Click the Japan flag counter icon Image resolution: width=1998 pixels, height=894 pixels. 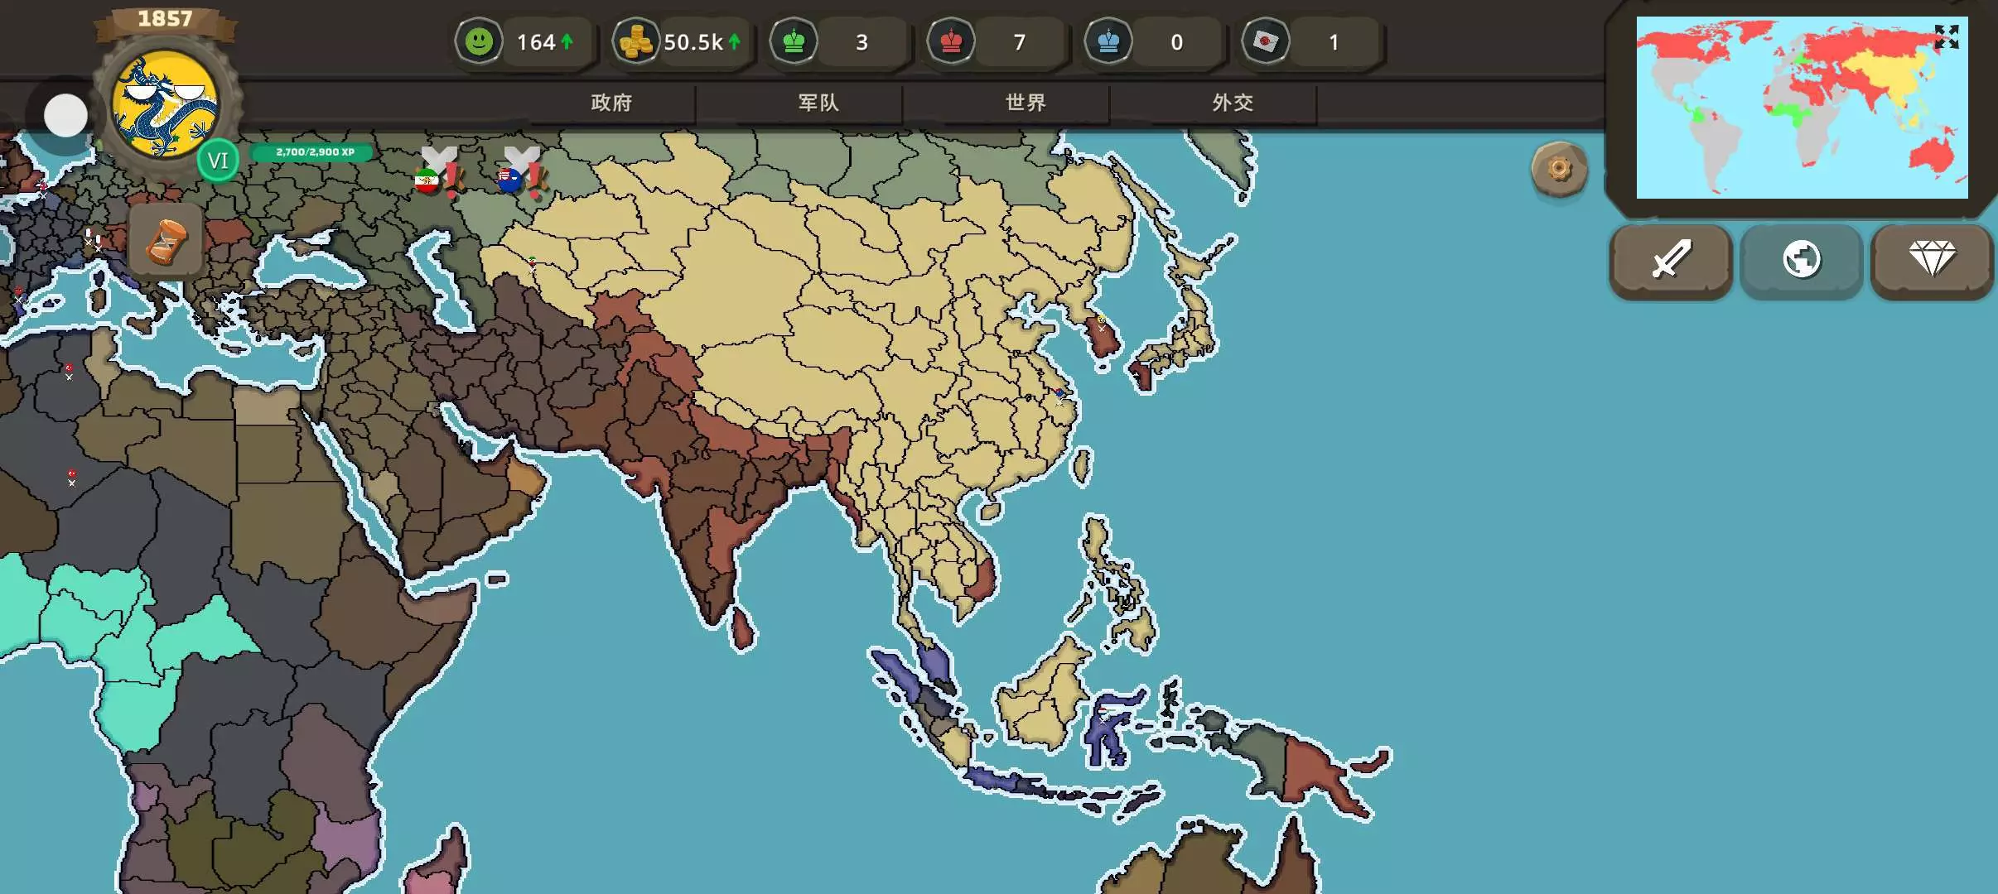pyautogui.click(x=1266, y=41)
